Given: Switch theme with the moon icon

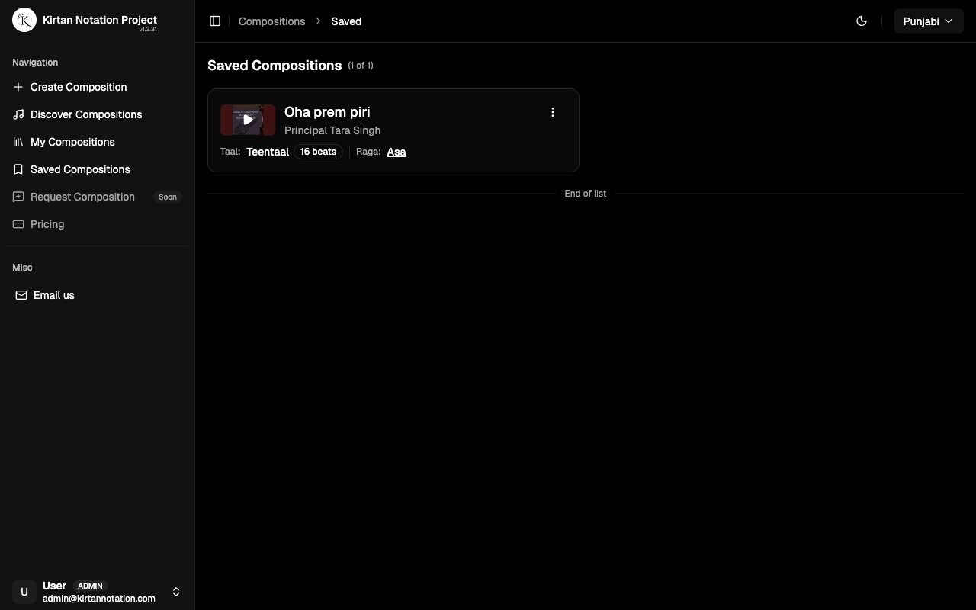Looking at the screenshot, I should [862, 21].
